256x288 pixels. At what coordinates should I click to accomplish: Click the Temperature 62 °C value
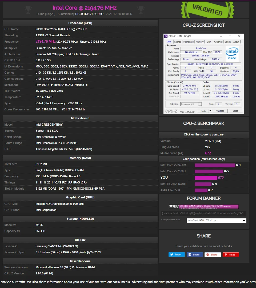click(44, 97)
